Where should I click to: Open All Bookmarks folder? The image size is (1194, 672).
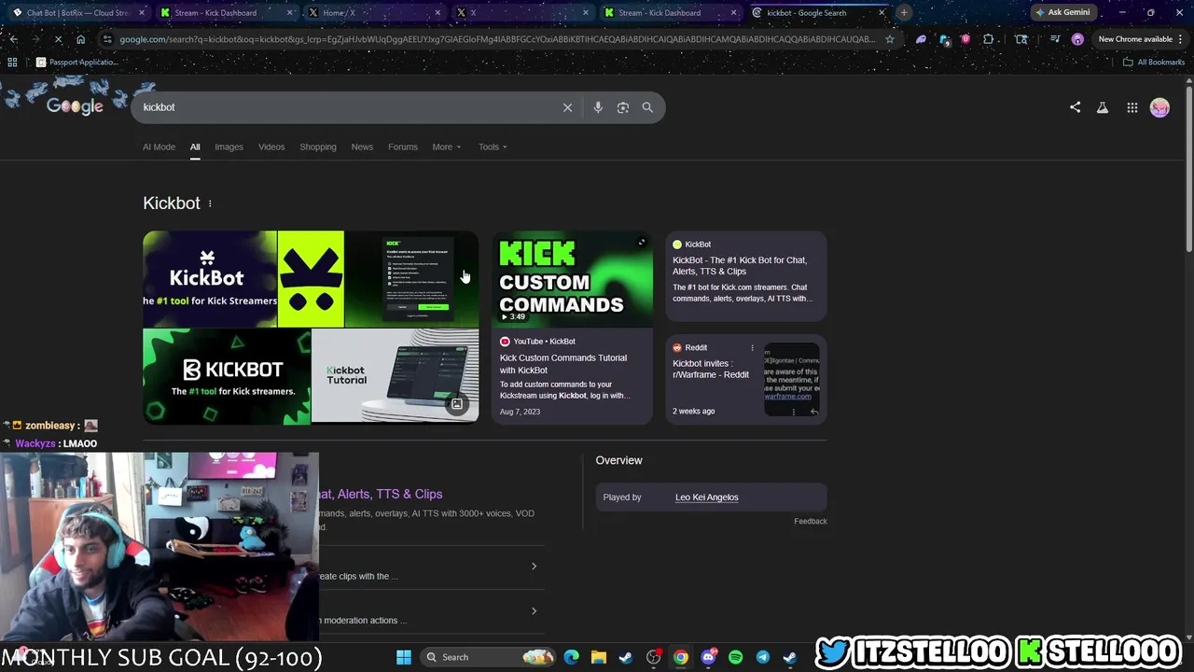pyautogui.click(x=1154, y=62)
